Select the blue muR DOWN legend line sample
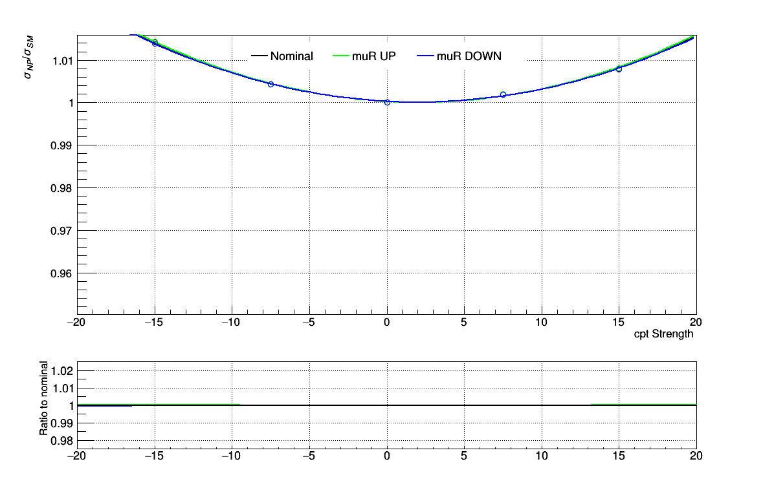Screen dimensions: 774x499 (x=425, y=56)
